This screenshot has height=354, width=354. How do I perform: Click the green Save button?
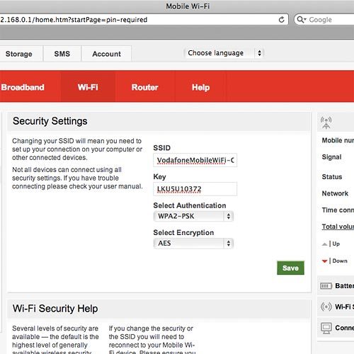click(290, 268)
